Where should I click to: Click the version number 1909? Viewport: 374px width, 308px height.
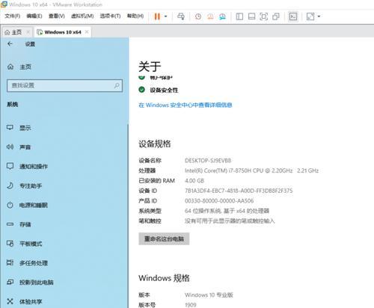click(x=191, y=305)
